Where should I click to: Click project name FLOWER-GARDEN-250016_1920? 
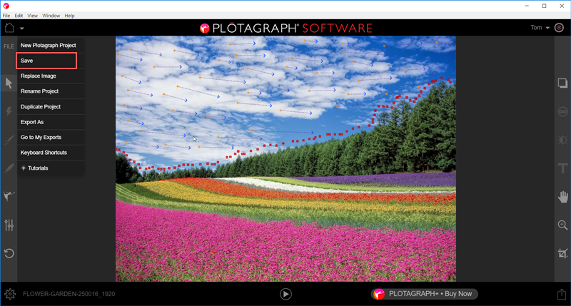[x=69, y=294]
